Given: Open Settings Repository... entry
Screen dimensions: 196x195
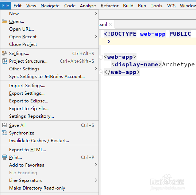Looking at the screenshot, I should (50, 116).
